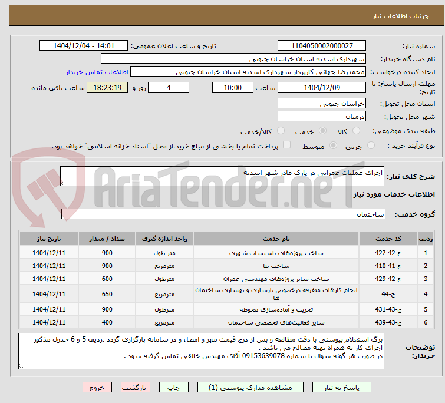
Task: Click the announcement date field 1404/12/04 - 14:01
Action: pos(84,45)
